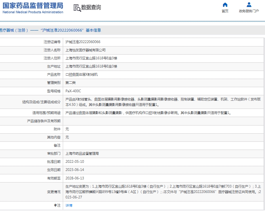Click the 政务服务门户 text label
This screenshot has width=265, height=212.
pos(249,11)
